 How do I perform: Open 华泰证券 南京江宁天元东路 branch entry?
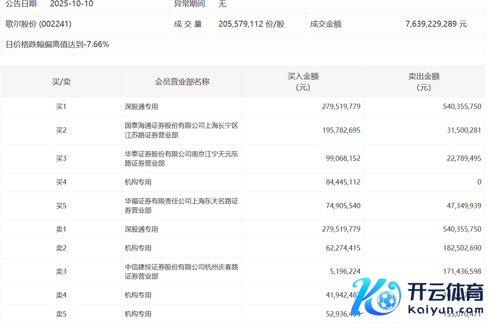[181, 159]
